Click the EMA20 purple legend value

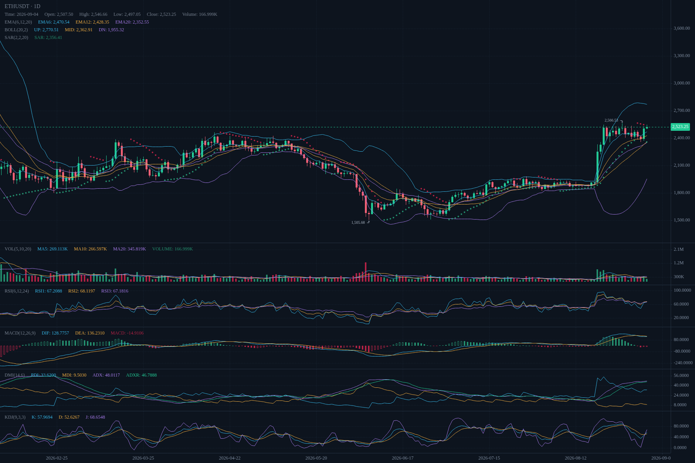click(132, 22)
